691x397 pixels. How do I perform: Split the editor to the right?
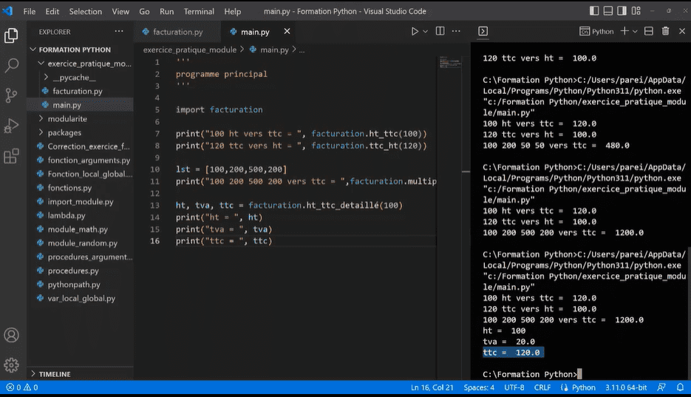(440, 31)
